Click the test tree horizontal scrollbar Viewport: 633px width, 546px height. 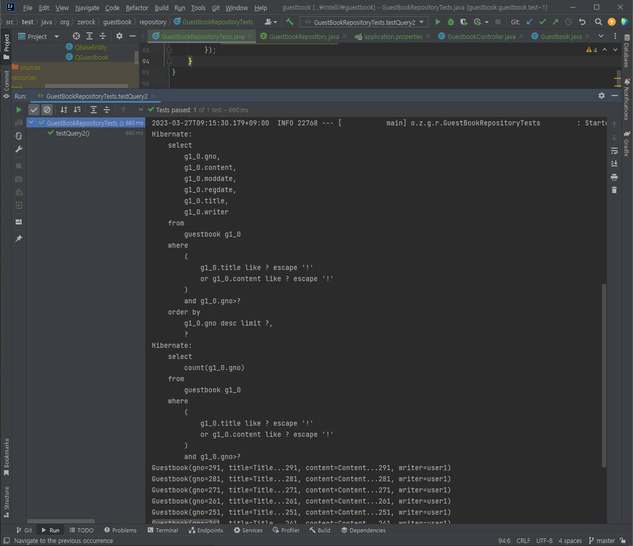pos(61,521)
